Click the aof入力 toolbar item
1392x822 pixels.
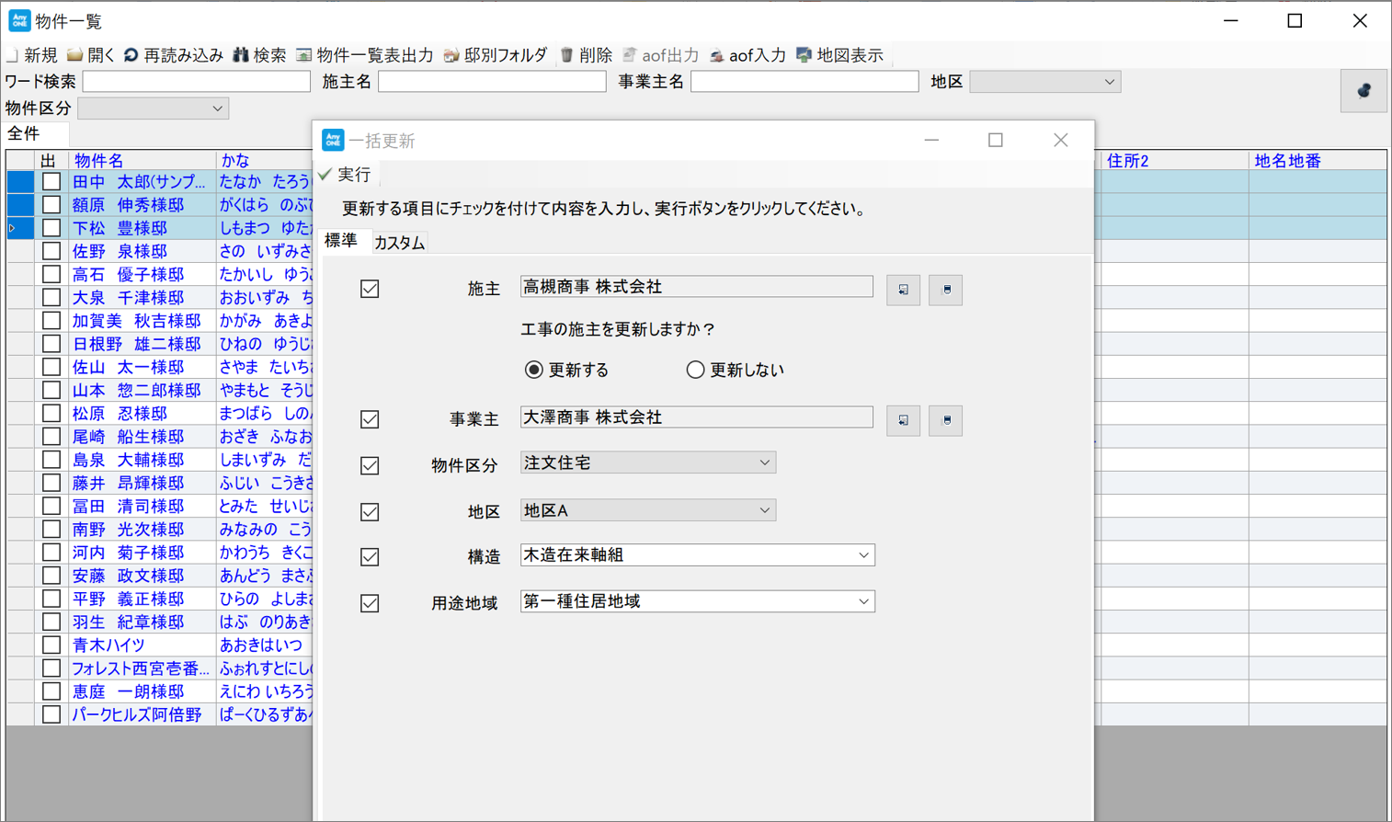(x=747, y=56)
